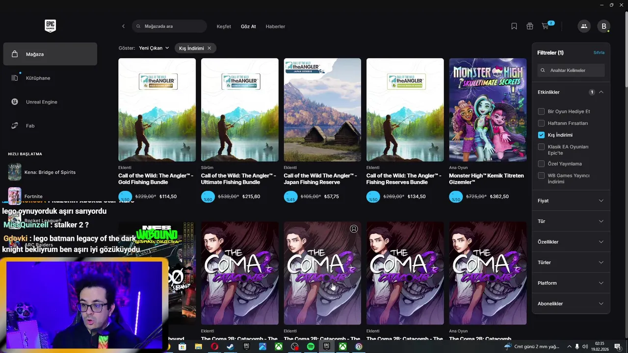Remove the Kış İndirimi filter chip
The image size is (628, 353).
point(209,48)
